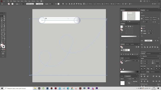This screenshot has height=90, width=161.
Task: Open the variable width profile dropdown
Action: (35, 4)
